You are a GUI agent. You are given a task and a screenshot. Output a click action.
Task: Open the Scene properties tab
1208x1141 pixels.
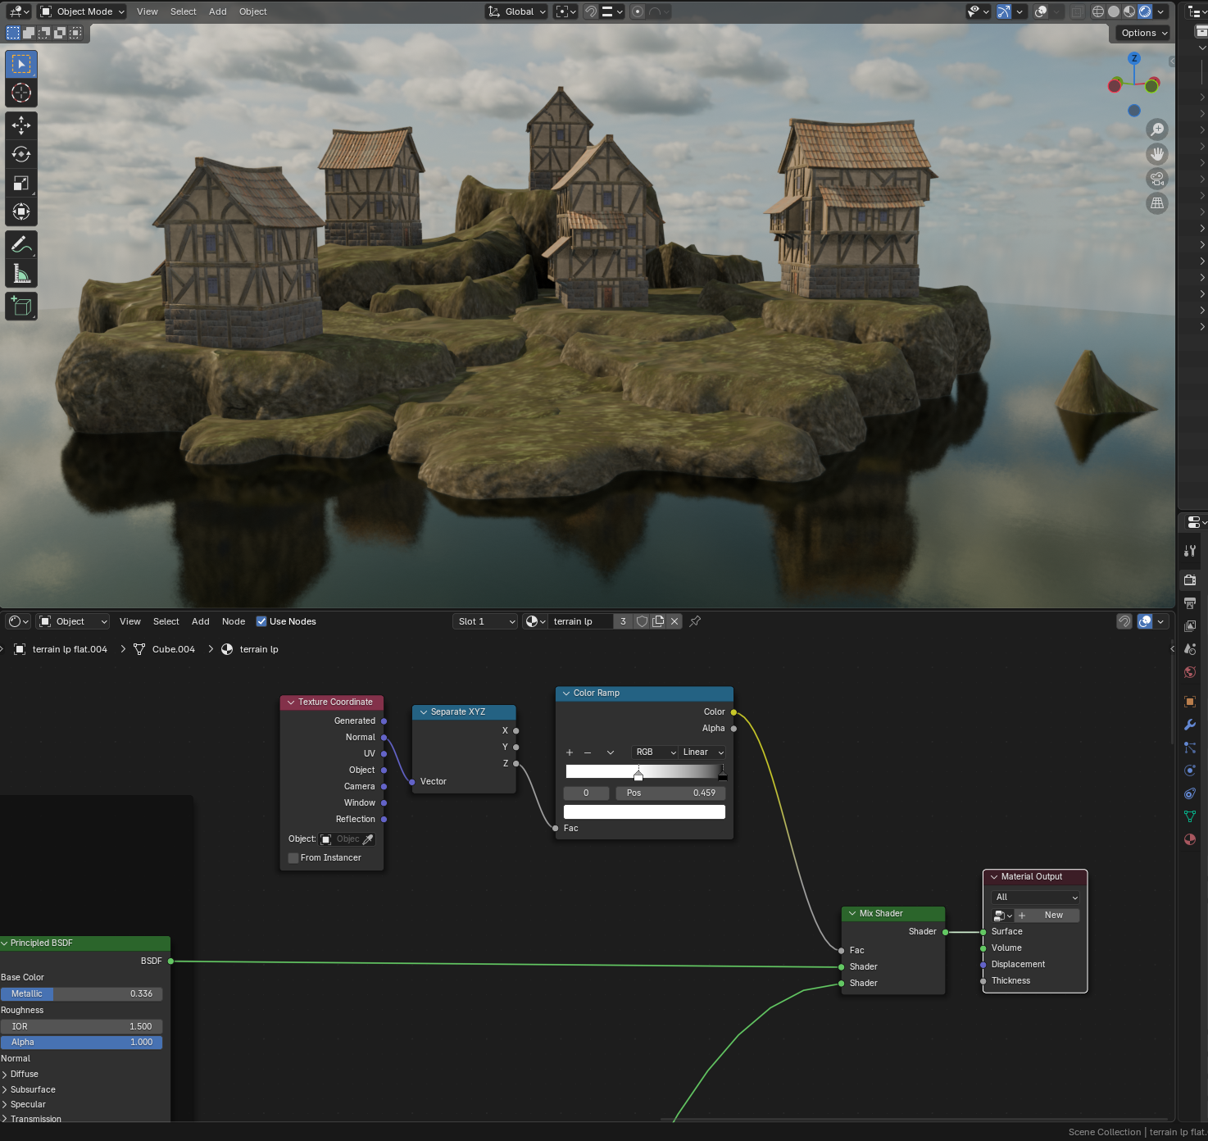pos(1190,648)
